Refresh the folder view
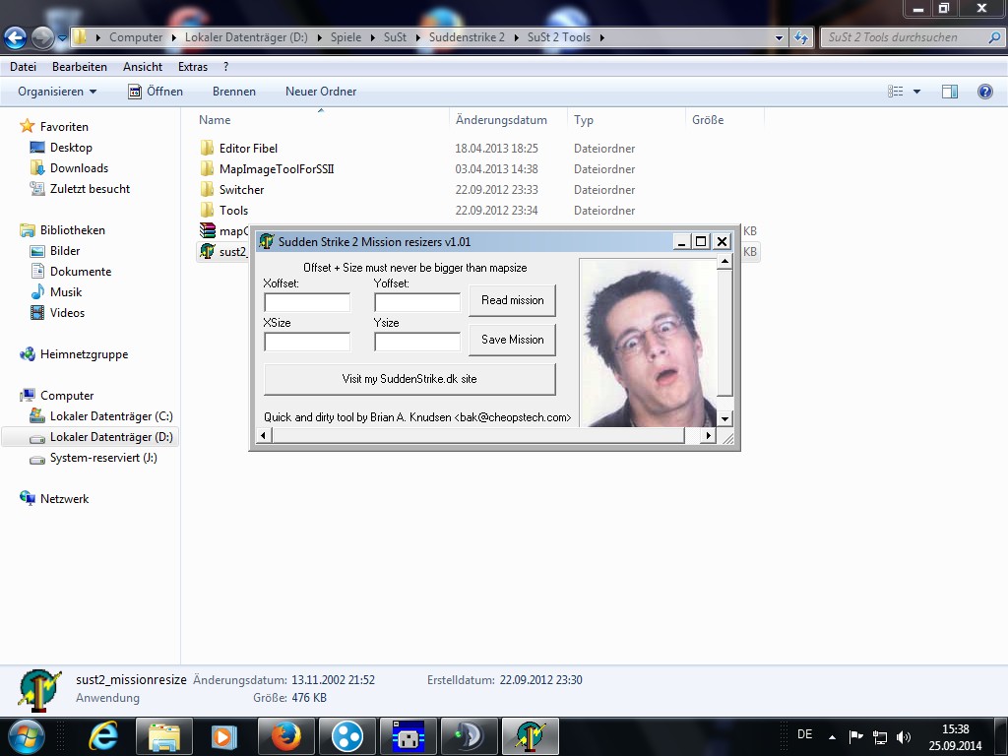Image resolution: width=1008 pixels, height=756 pixels. [x=801, y=37]
